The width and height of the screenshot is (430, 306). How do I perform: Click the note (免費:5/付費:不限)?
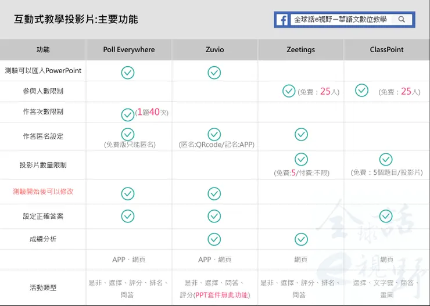302,173
